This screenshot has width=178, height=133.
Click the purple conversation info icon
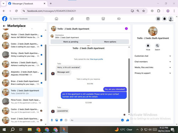point(126,29)
